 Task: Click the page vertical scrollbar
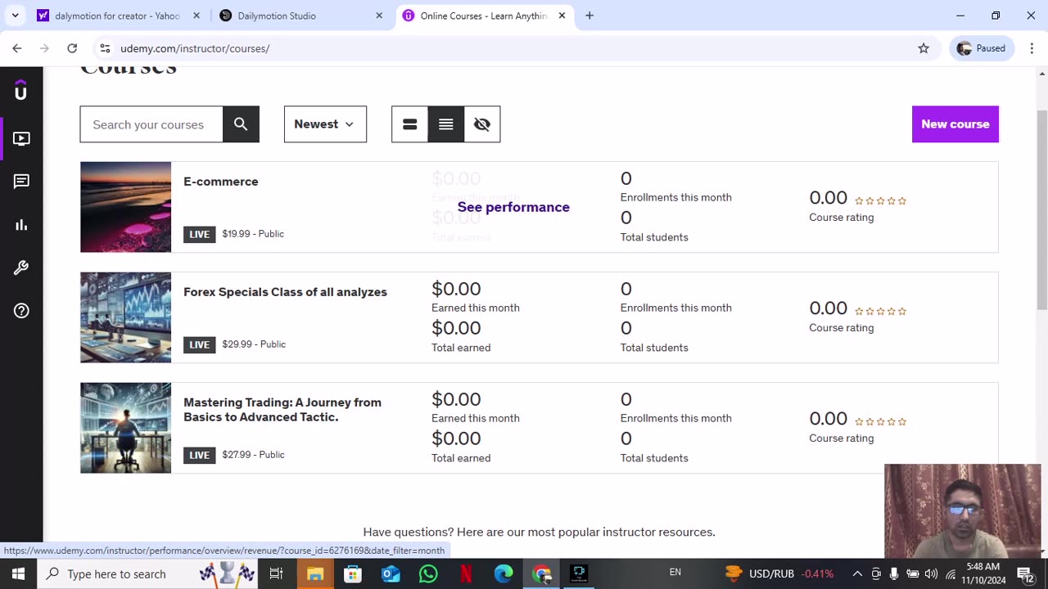pyautogui.click(x=1041, y=209)
